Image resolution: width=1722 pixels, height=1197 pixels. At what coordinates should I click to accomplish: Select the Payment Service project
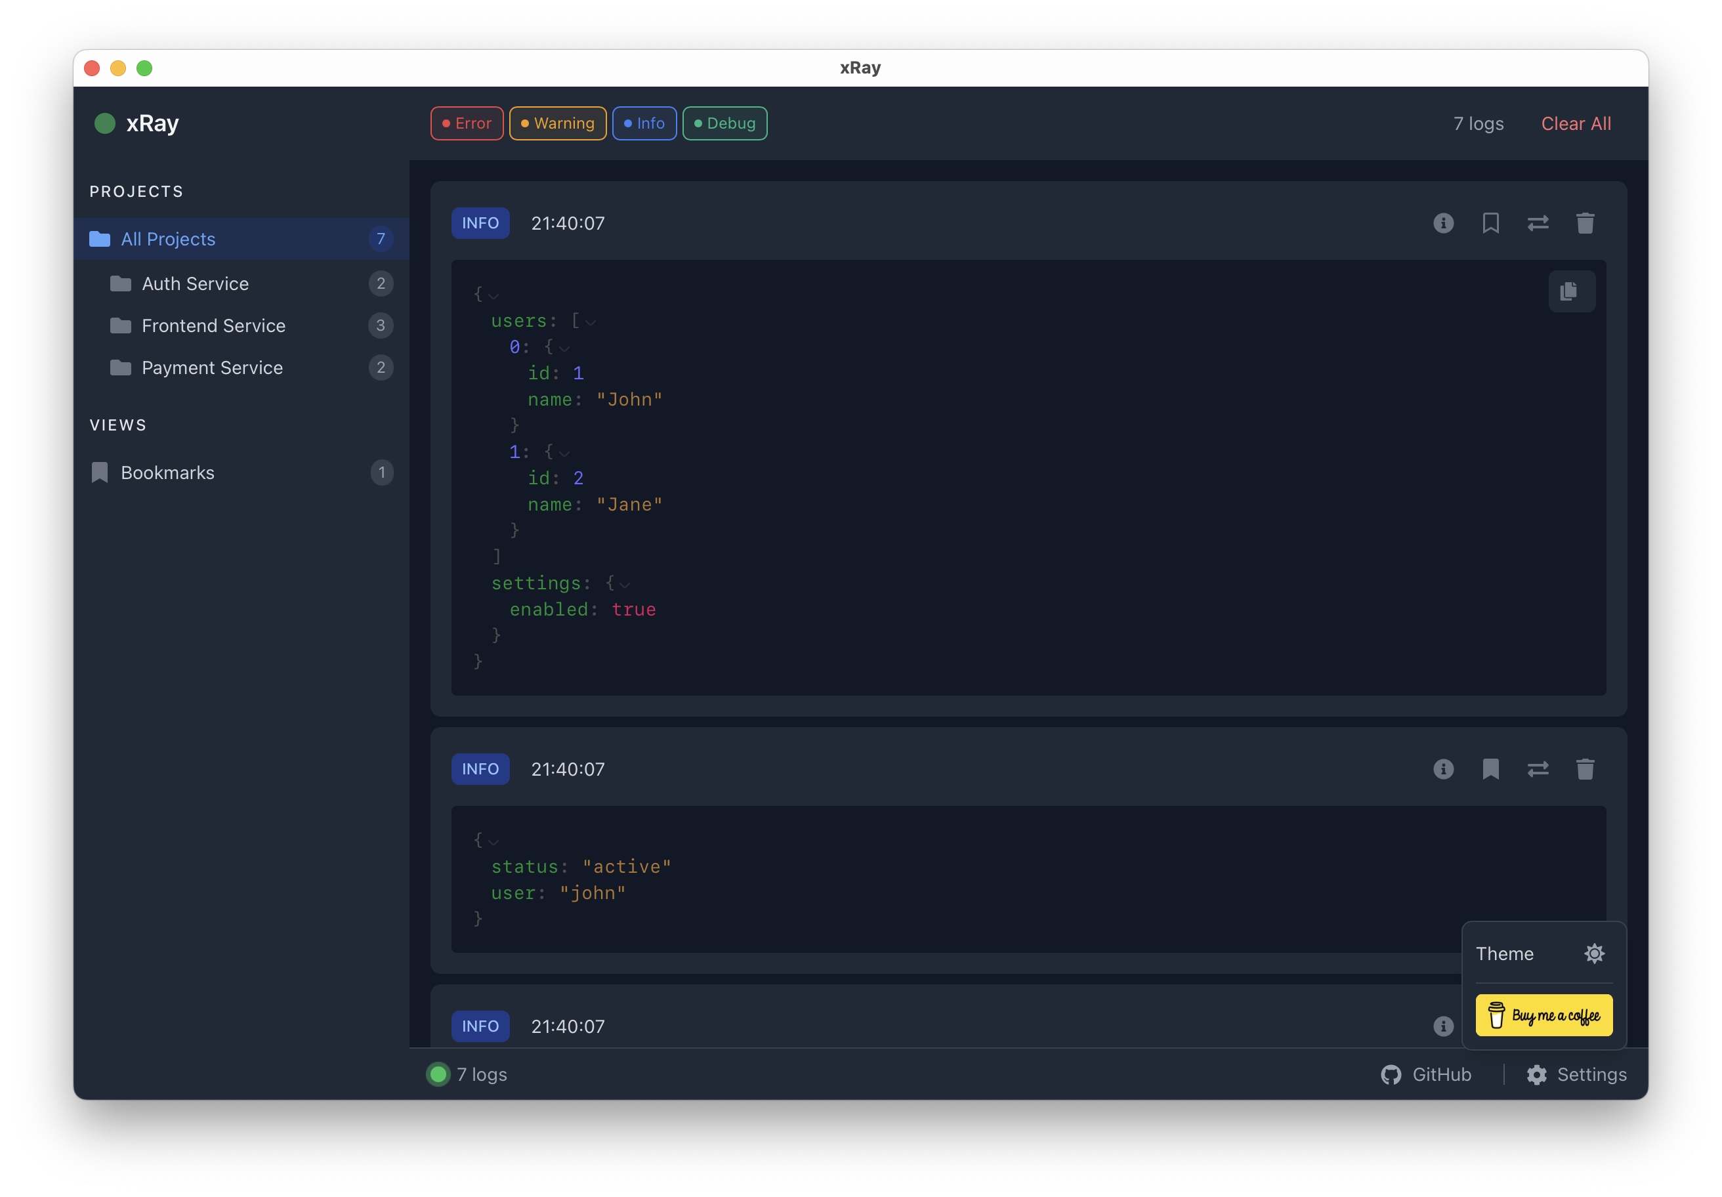[241, 367]
